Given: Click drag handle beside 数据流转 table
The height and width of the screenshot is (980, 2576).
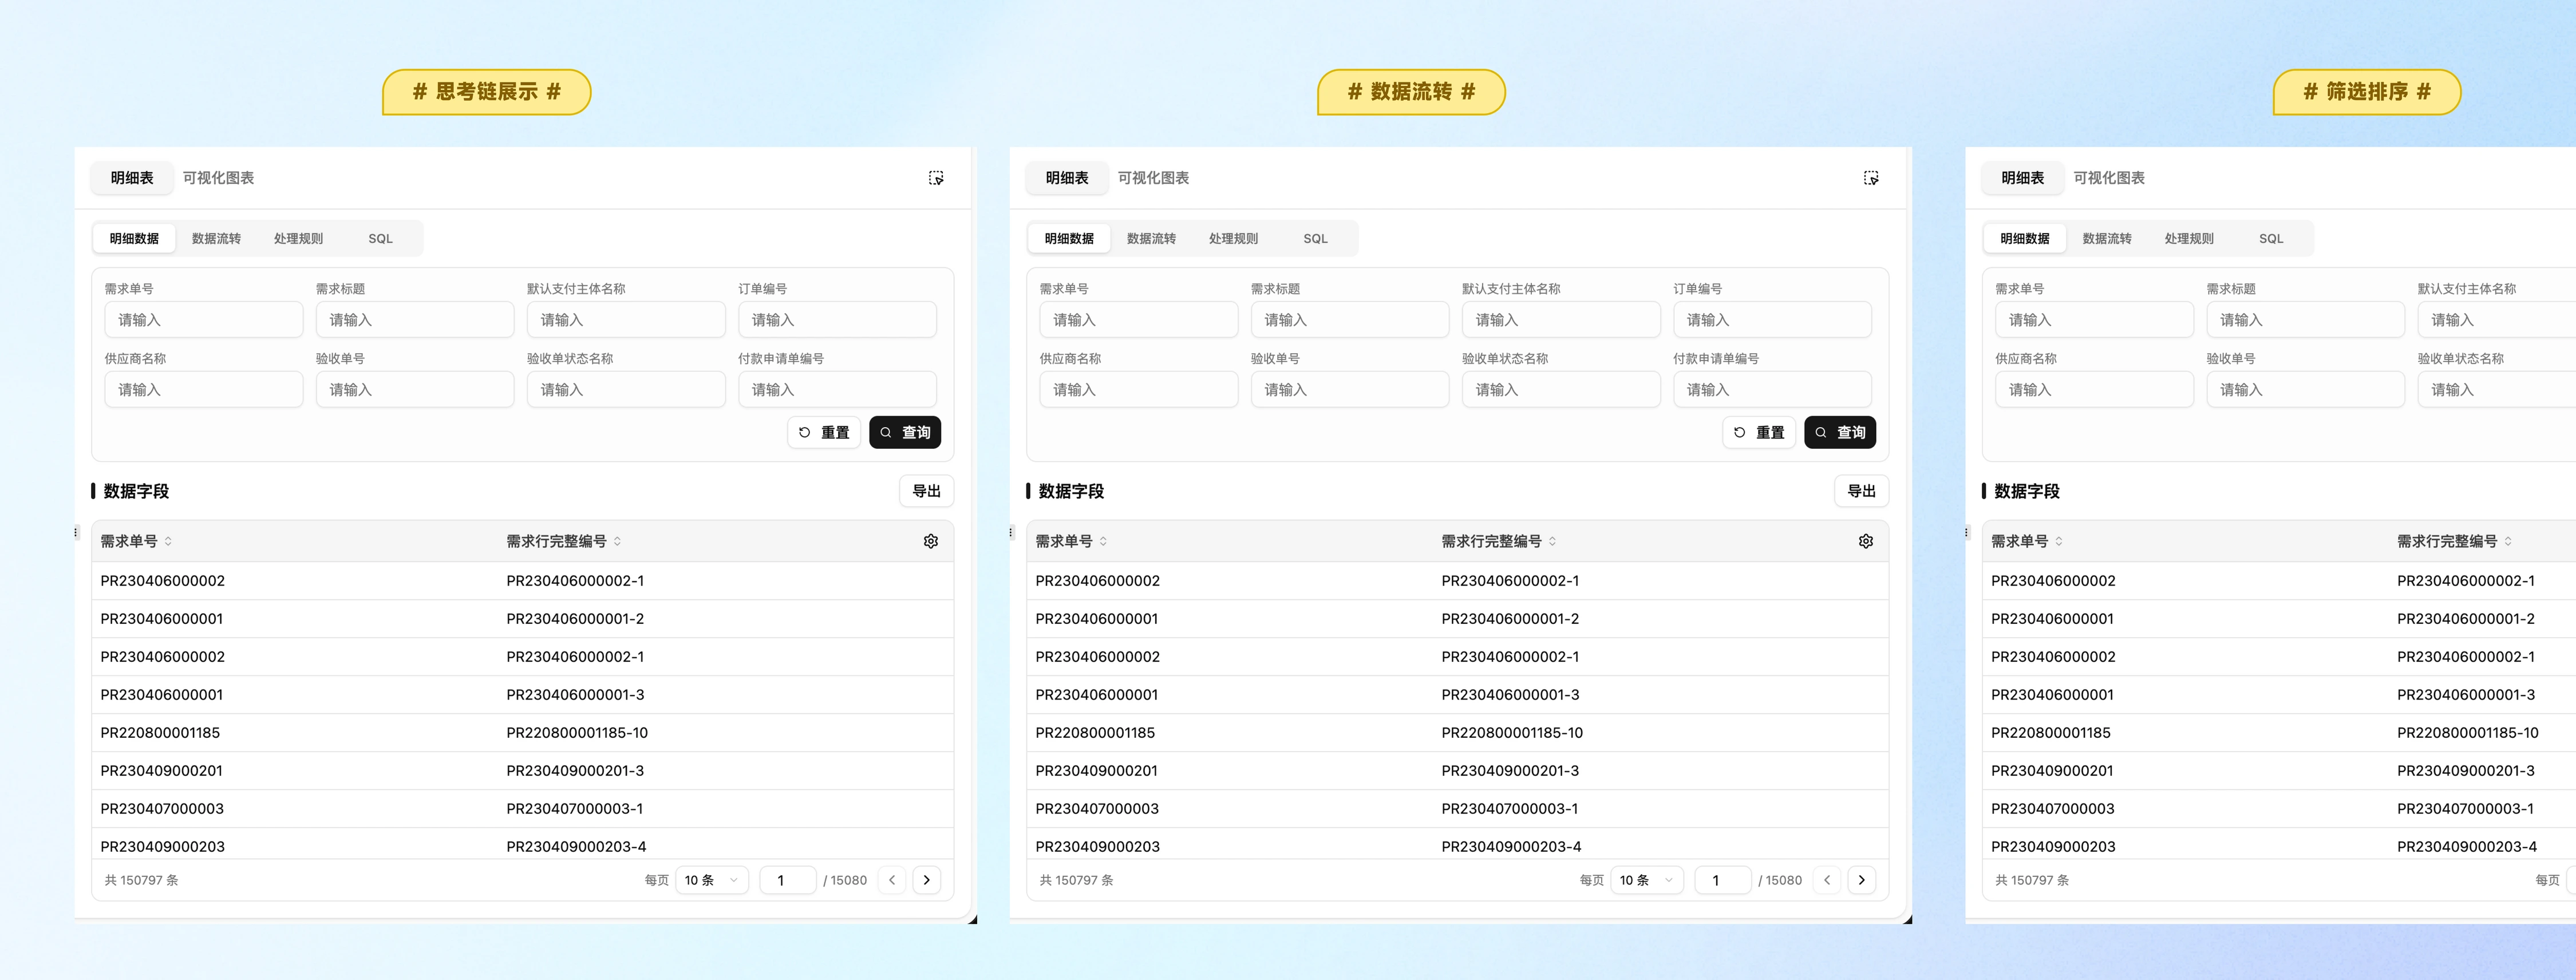Looking at the screenshot, I should pos(1011,533).
